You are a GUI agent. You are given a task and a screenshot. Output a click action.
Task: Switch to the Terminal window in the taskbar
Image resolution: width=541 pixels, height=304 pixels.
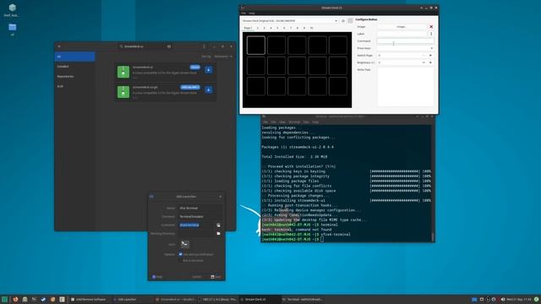coord(302,299)
